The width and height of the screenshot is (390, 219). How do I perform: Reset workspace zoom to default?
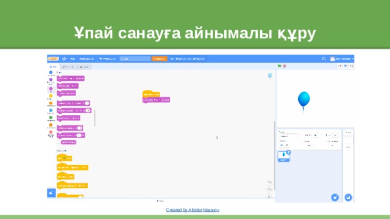269,196
